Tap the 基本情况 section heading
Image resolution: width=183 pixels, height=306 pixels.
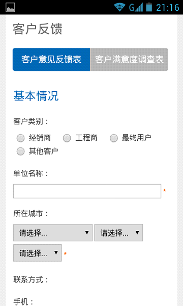point(36,96)
